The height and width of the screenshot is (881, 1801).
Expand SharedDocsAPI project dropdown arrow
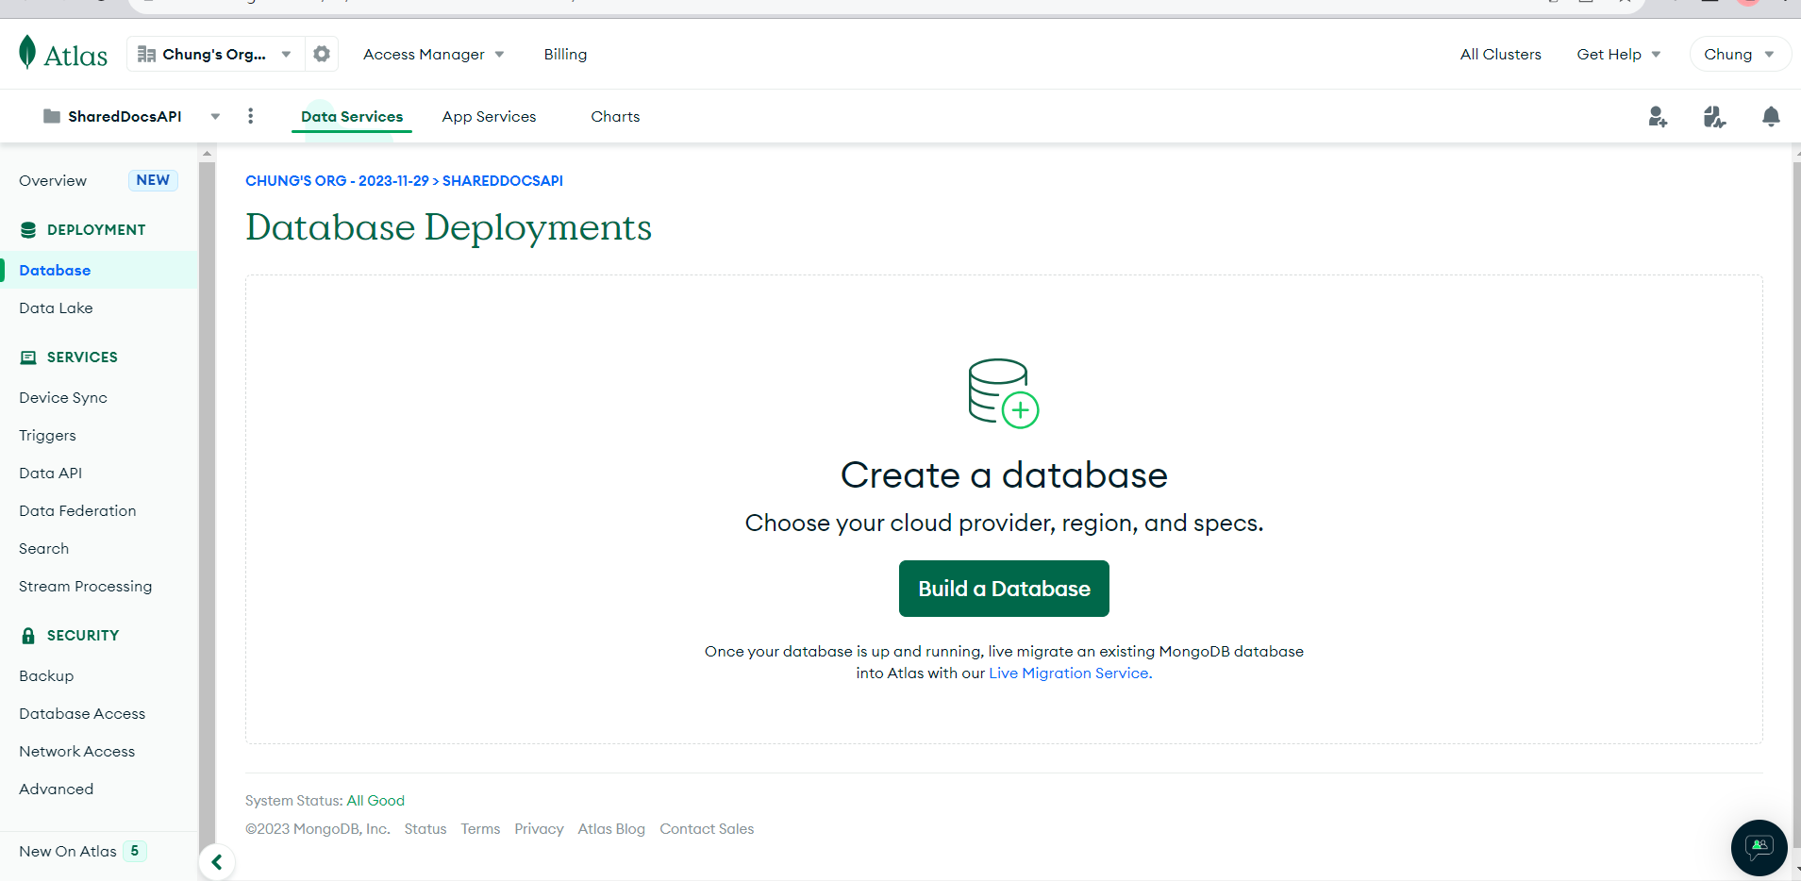[215, 117]
